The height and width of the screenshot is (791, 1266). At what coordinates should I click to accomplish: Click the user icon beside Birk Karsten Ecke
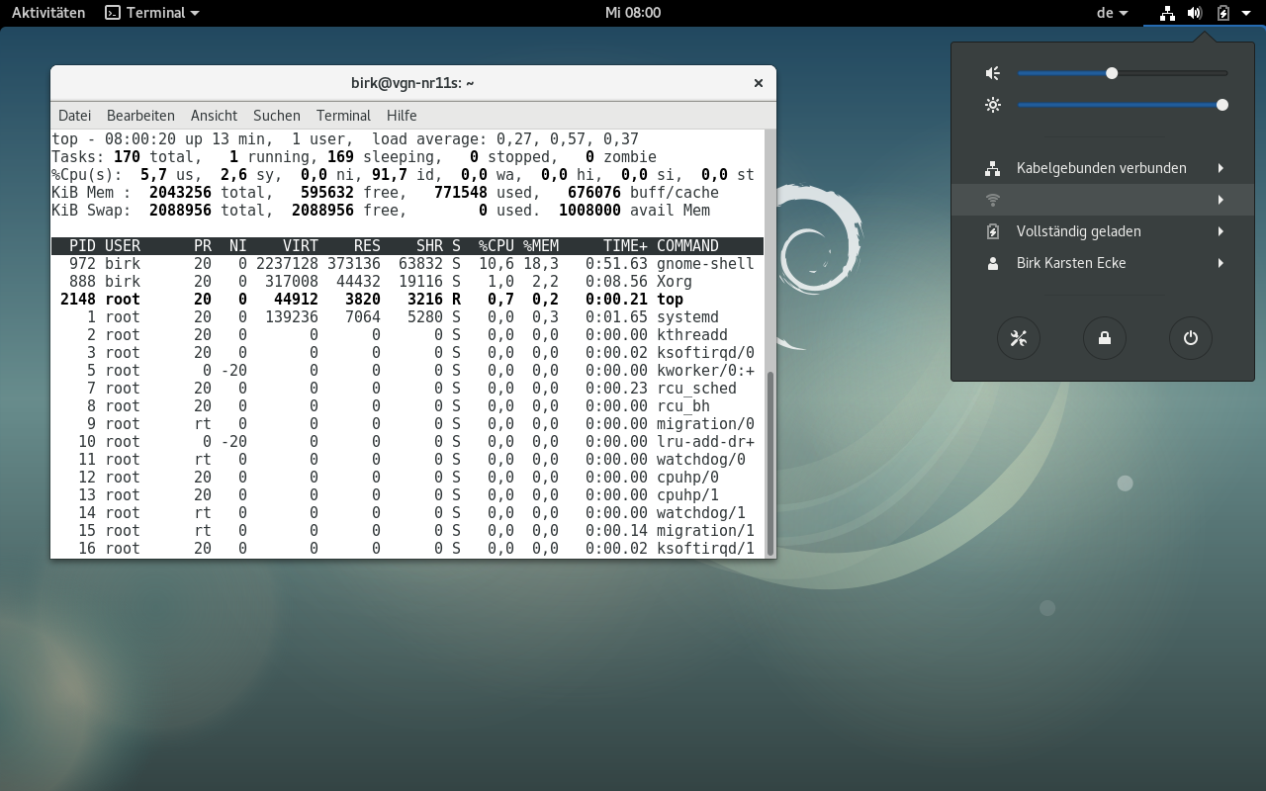pyautogui.click(x=993, y=263)
